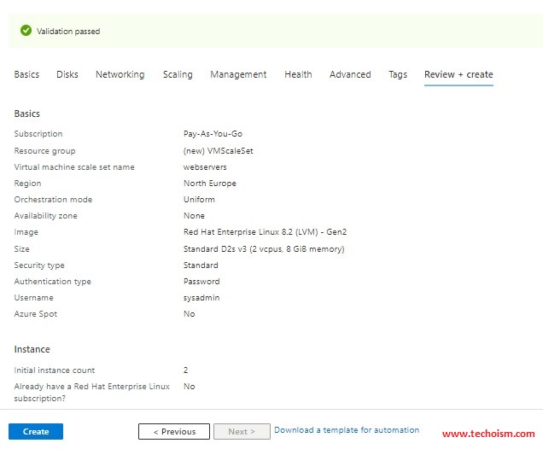
Task: Click the Username field label
Action: click(x=33, y=298)
